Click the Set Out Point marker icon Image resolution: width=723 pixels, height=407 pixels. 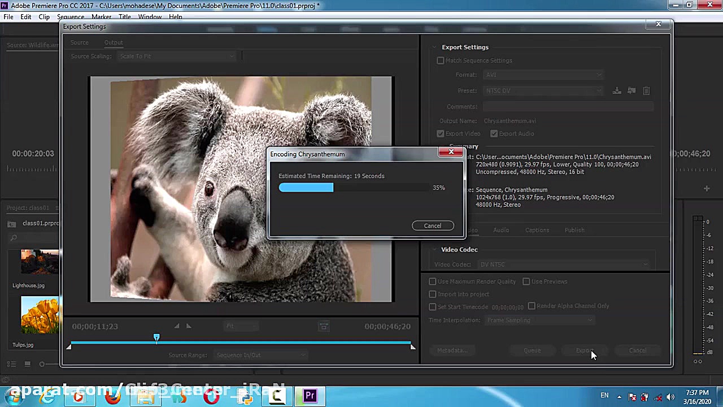tap(189, 326)
